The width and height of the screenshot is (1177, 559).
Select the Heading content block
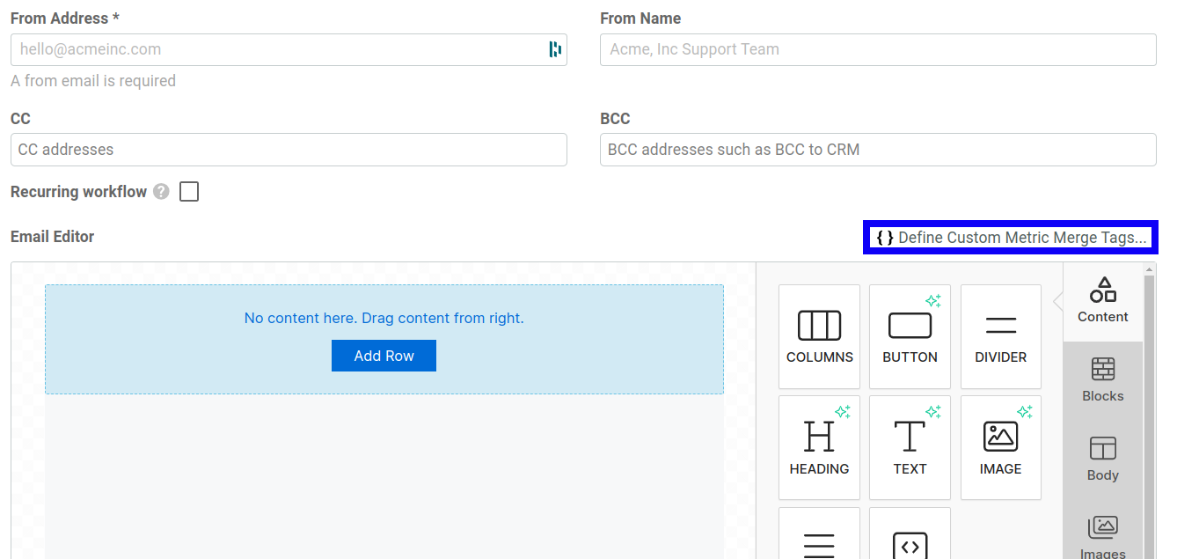pos(819,447)
